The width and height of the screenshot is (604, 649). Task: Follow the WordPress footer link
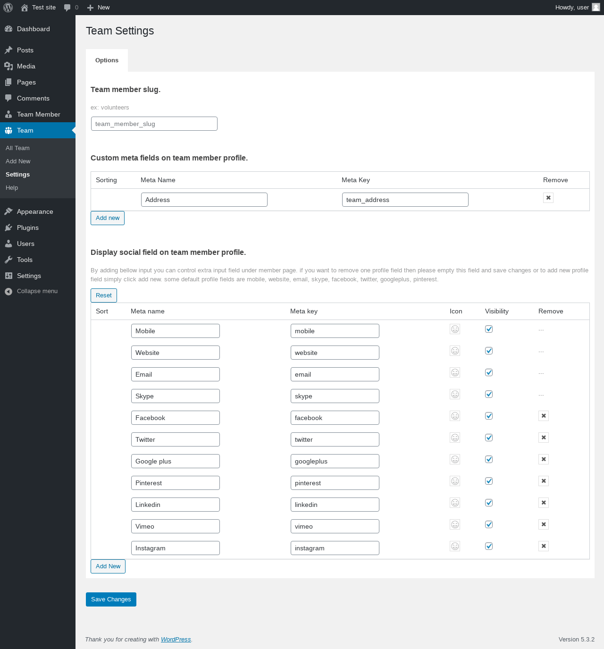click(176, 640)
